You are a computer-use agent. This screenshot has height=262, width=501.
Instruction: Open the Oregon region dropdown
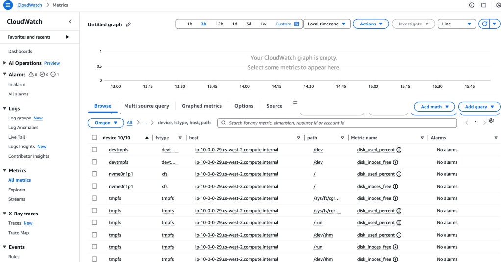(x=105, y=123)
